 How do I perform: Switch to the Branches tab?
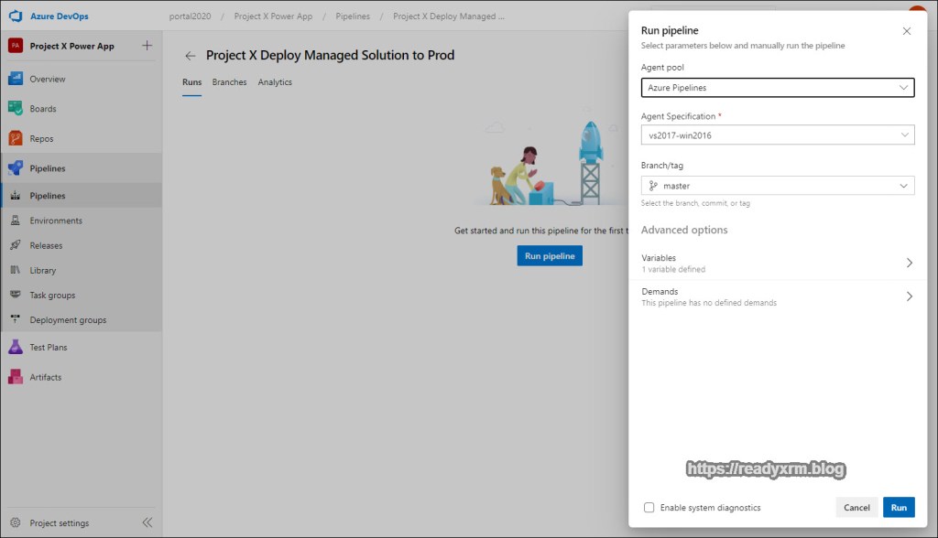(x=229, y=82)
